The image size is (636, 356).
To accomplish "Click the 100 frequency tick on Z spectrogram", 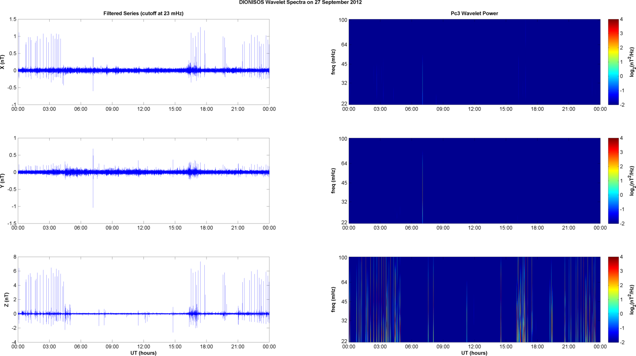I will pyautogui.click(x=343, y=258).
